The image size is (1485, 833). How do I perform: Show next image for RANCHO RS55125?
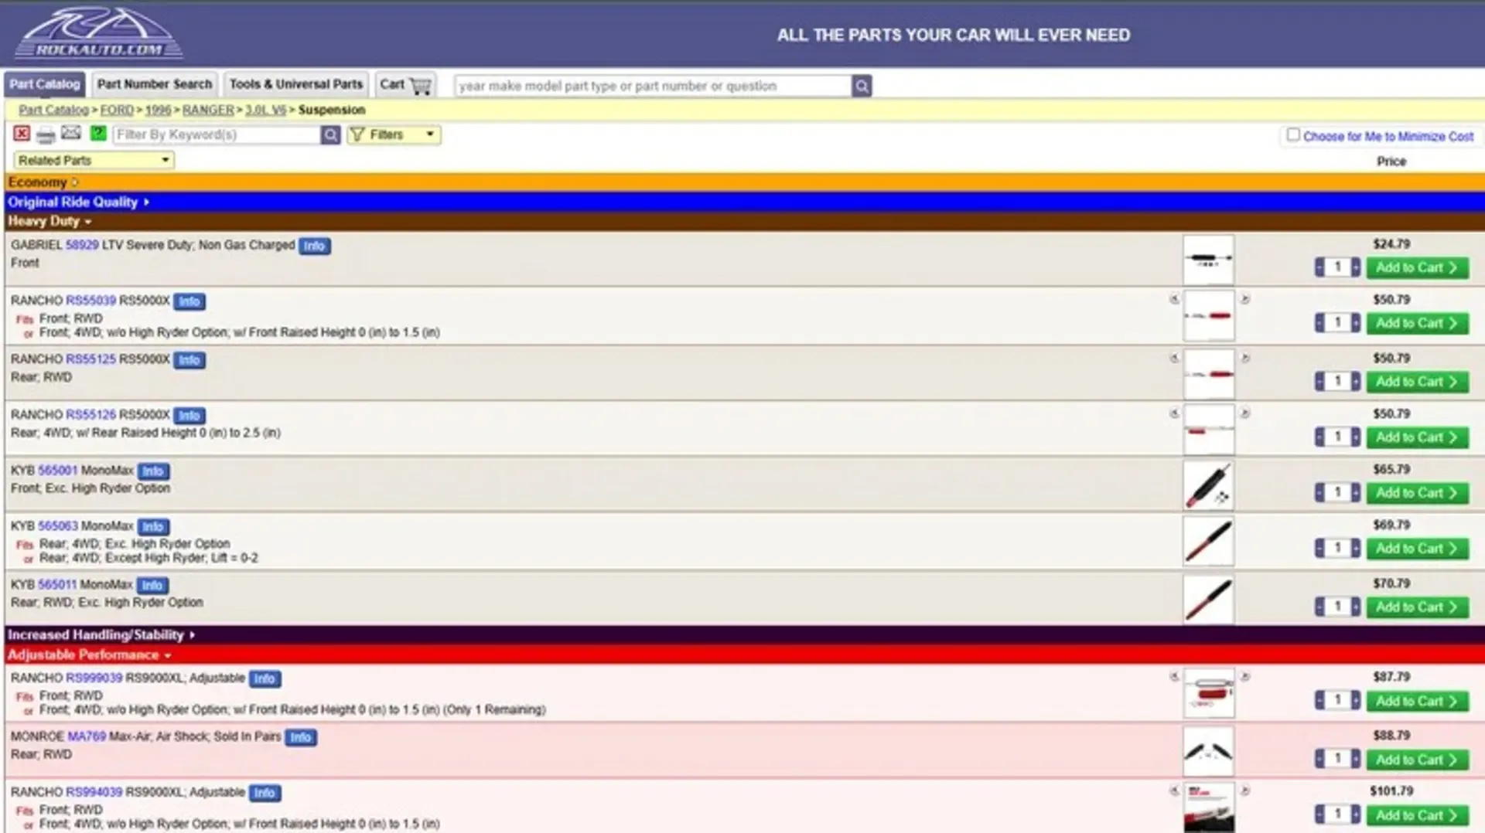pyautogui.click(x=1245, y=358)
